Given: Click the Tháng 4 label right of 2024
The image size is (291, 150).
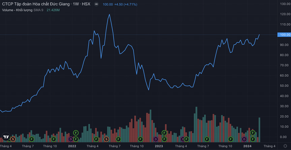Looking at the screenshot, I should click(269, 146).
